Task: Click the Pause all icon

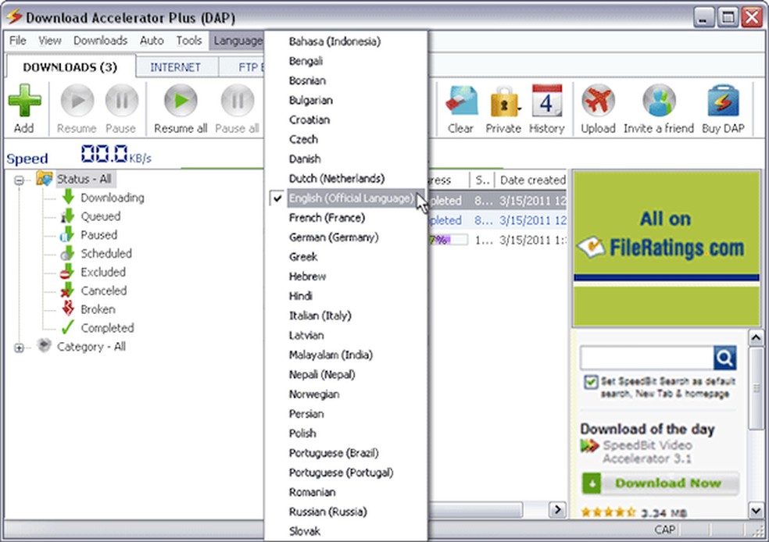Action: click(238, 101)
